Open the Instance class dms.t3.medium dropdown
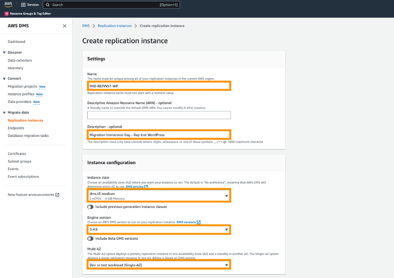Screen dimensions: 394x278 click(x=159, y=196)
